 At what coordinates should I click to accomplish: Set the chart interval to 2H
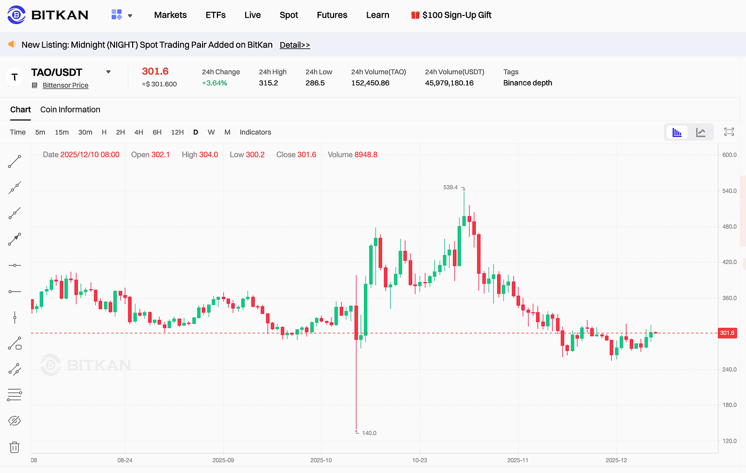tap(120, 132)
